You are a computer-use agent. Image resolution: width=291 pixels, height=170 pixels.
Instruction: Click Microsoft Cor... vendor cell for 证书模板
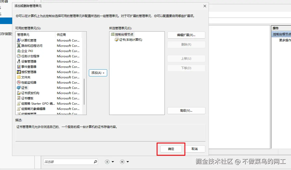click(68, 98)
